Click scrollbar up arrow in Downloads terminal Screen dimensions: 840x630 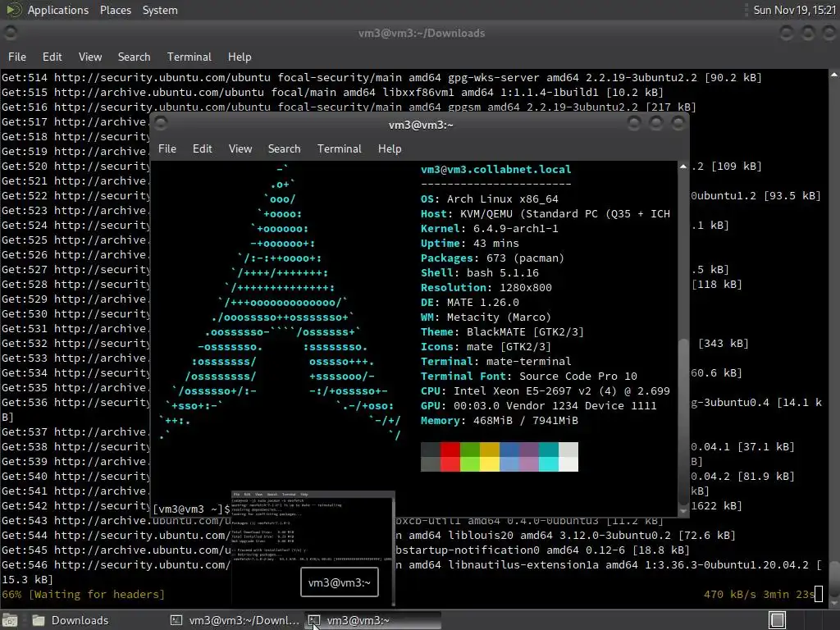point(834,75)
